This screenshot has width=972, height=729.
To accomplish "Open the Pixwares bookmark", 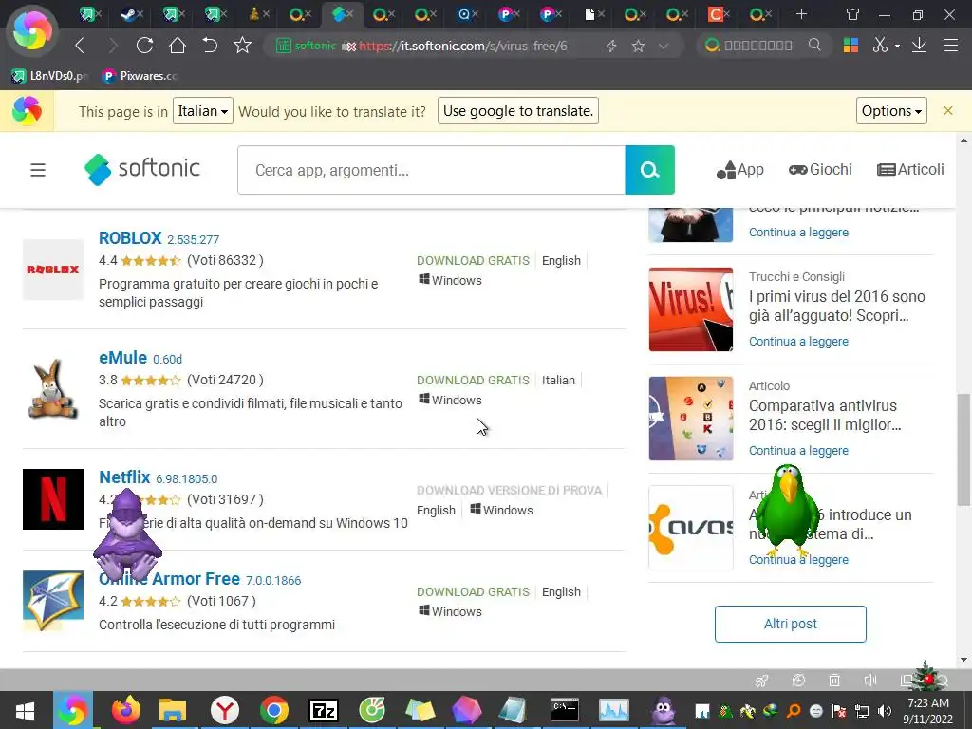I will pos(140,76).
